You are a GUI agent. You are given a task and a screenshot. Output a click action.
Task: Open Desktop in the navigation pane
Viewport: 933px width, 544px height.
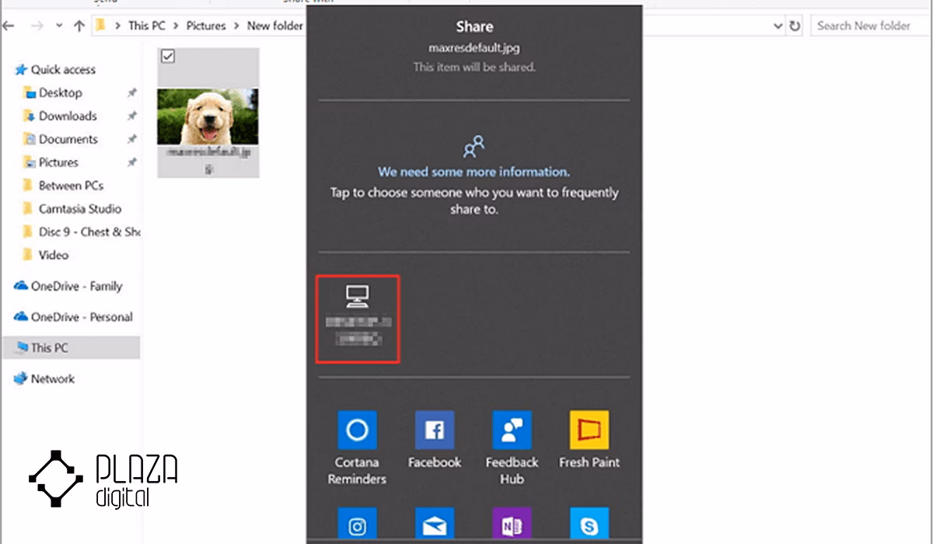[60, 92]
